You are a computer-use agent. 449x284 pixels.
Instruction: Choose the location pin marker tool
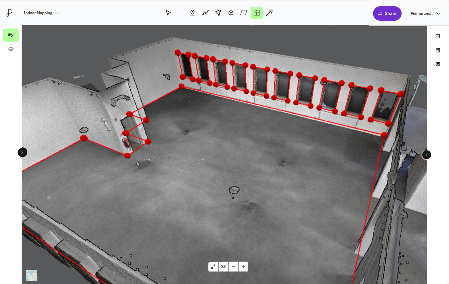coord(192,13)
